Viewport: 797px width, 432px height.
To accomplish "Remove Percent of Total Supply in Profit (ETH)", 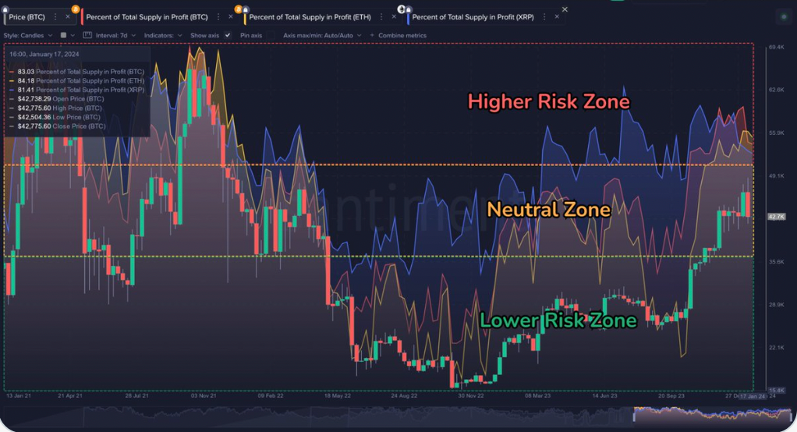I will click(393, 17).
